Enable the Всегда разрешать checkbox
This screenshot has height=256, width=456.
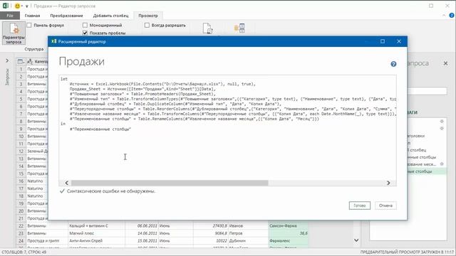[147, 26]
